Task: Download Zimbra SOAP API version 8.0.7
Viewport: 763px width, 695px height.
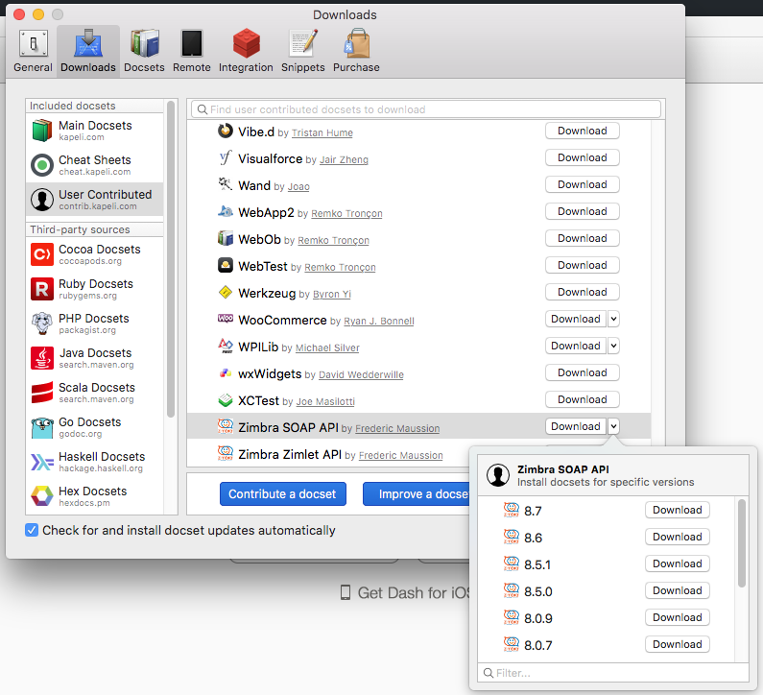Action: click(x=677, y=644)
